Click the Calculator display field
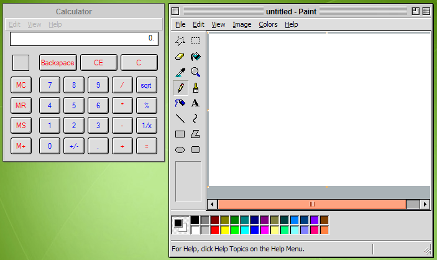Viewport: 437px width, 260px height. click(84, 39)
